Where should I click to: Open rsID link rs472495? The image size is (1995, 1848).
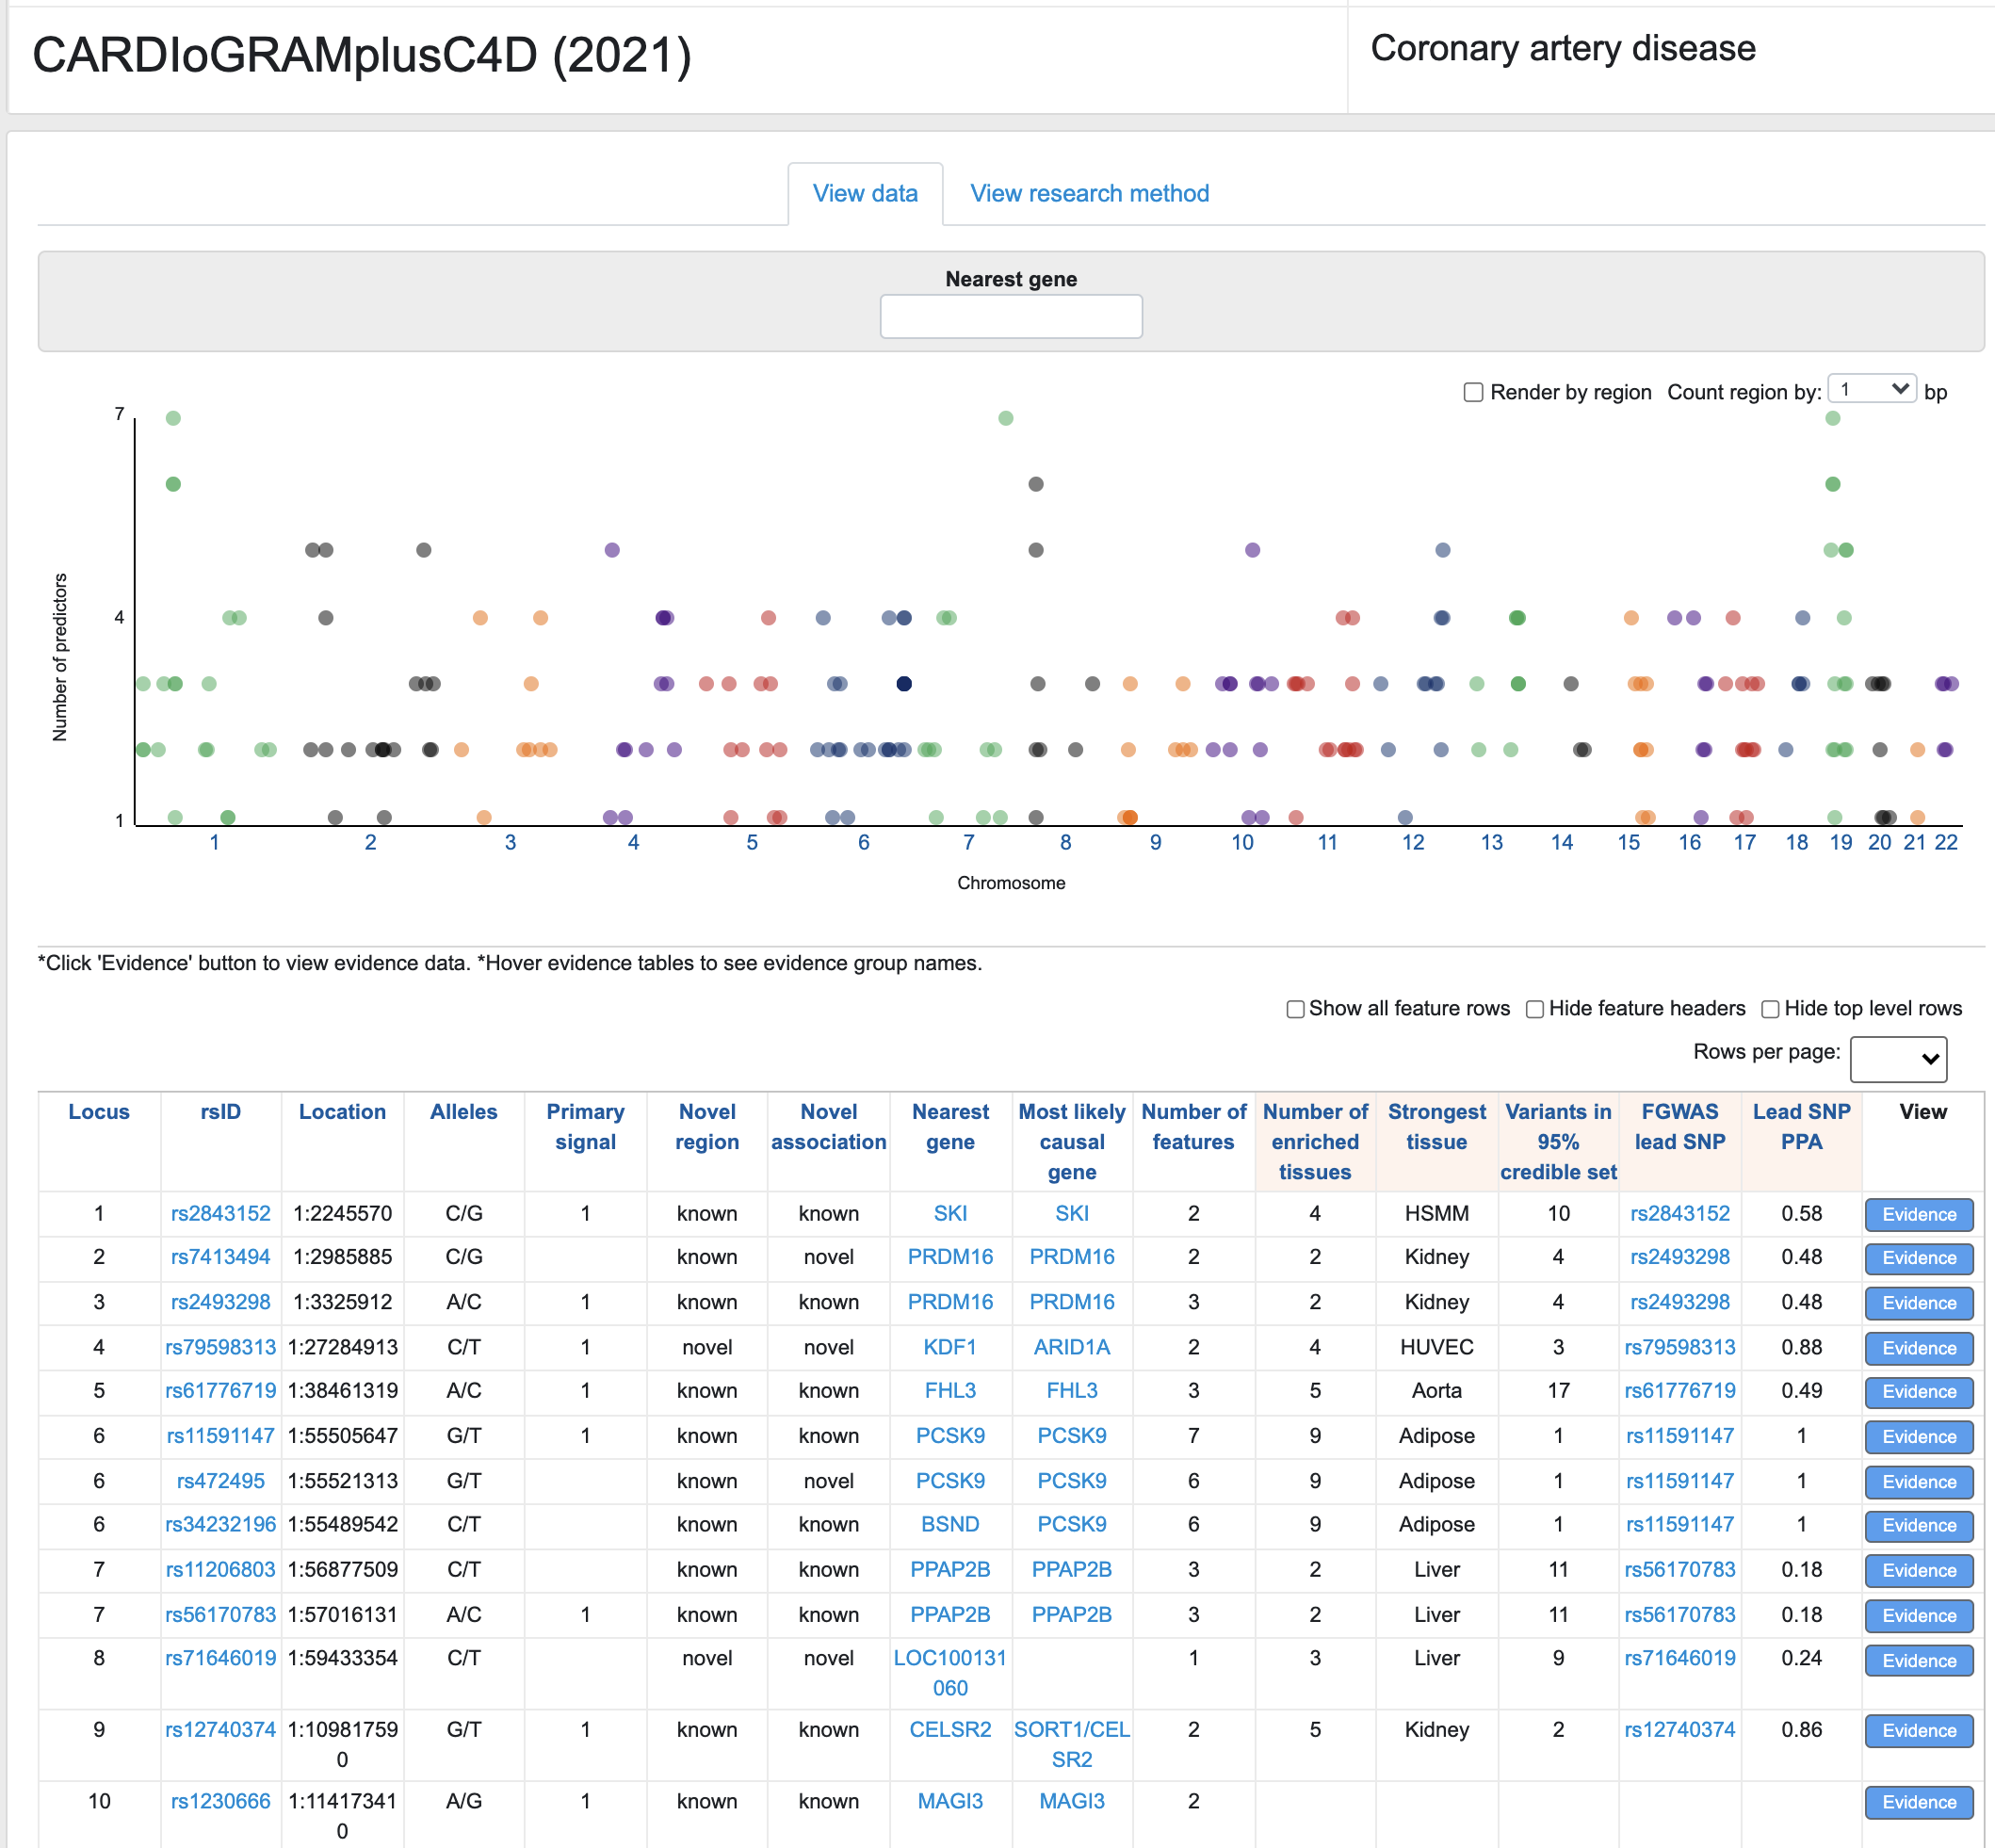220,1481
